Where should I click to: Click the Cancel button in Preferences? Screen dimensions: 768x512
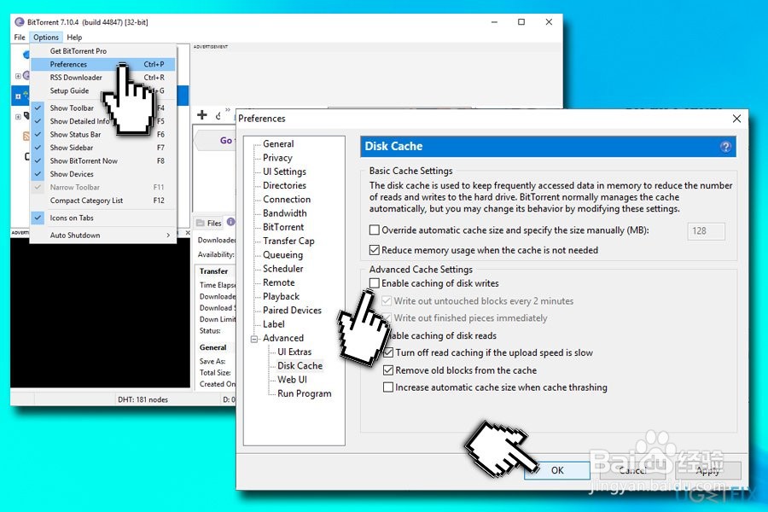632,470
